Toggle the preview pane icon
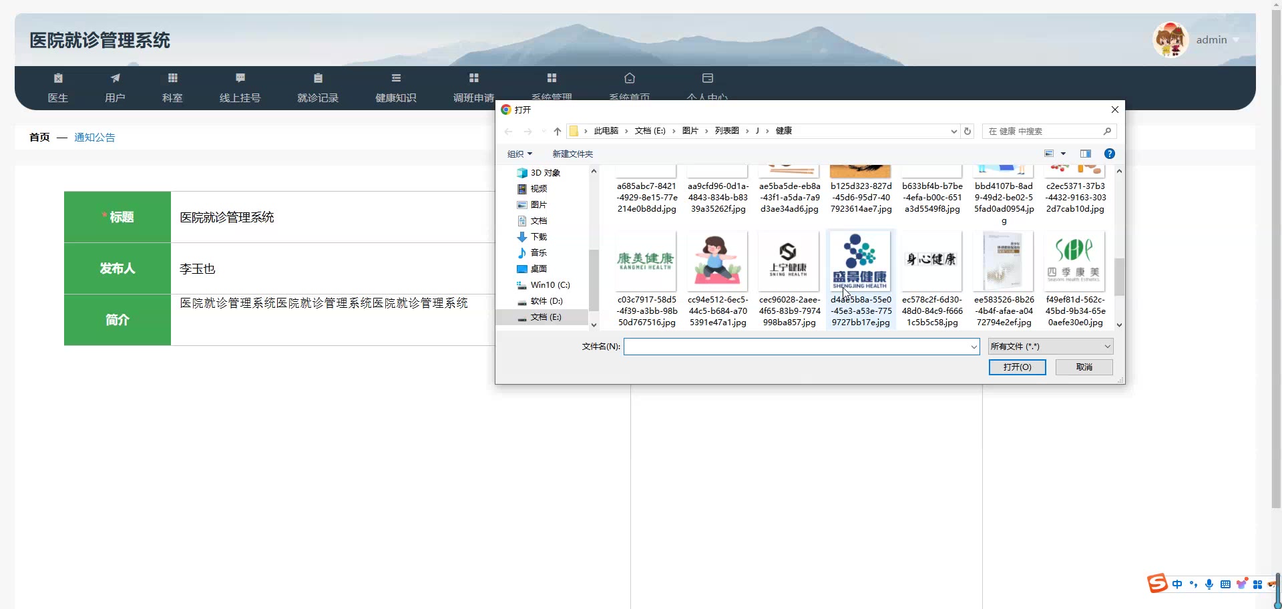 tap(1086, 154)
